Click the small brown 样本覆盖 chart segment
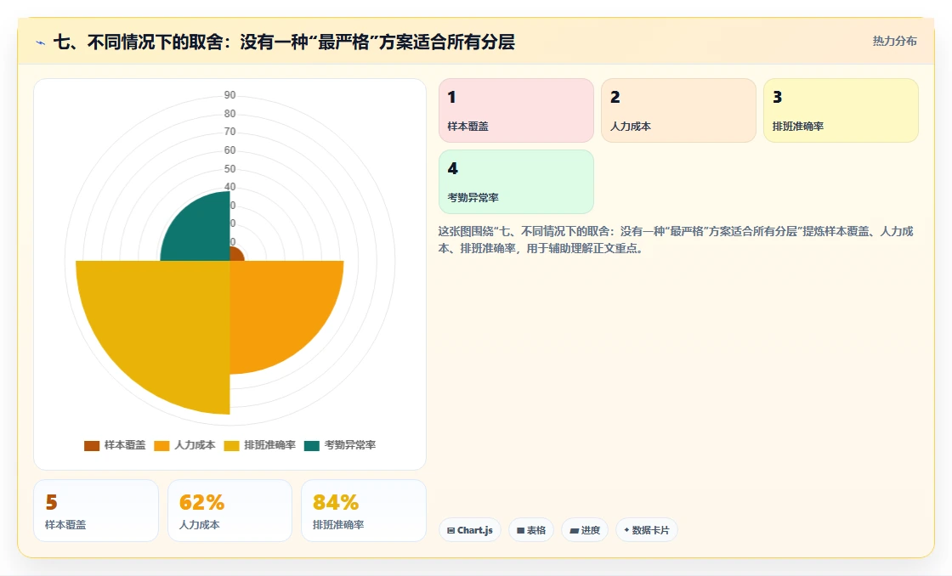Viewport: 952px width, 576px height. click(x=236, y=255)
